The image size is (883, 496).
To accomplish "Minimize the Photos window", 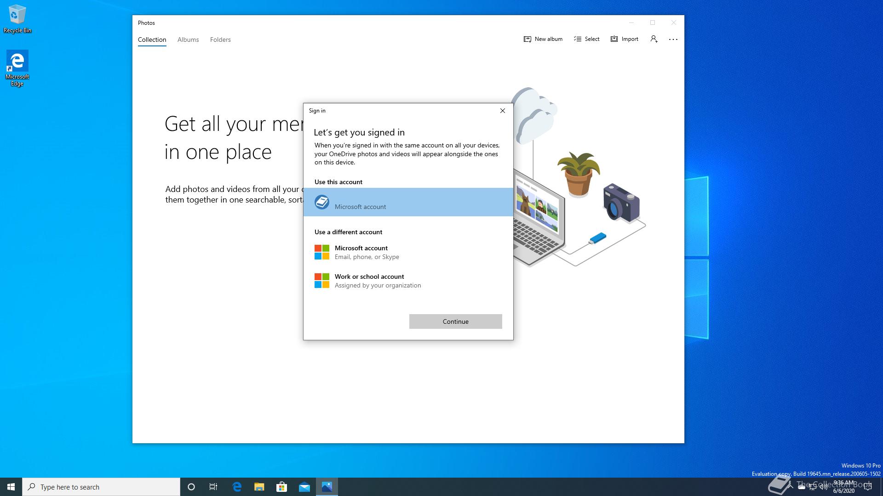I will coord(631,23).
